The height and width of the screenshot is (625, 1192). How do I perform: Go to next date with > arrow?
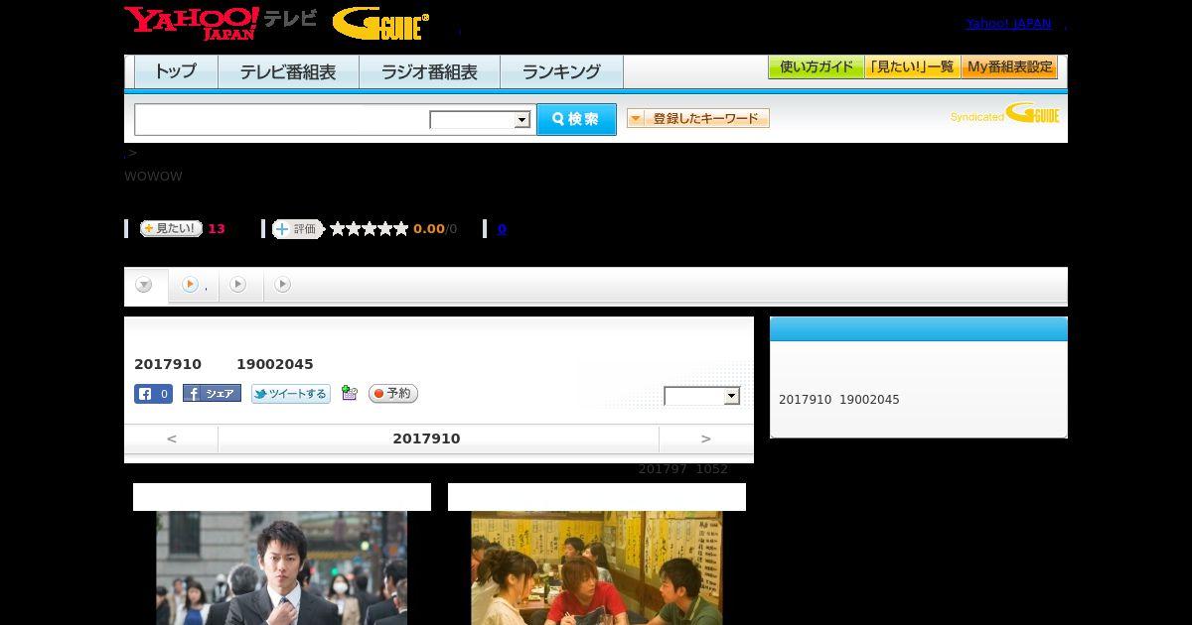click(706, 438)
